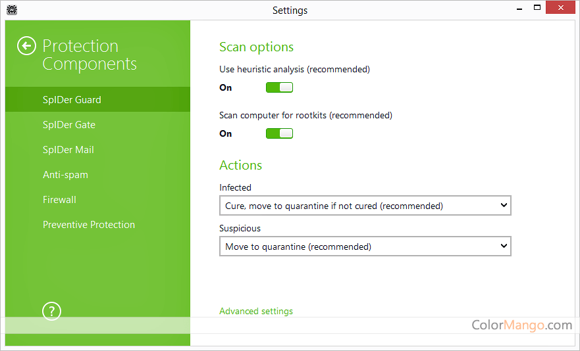
Task: Click the back arrow beside Protection Components
Action: click(x=26, y=46)
